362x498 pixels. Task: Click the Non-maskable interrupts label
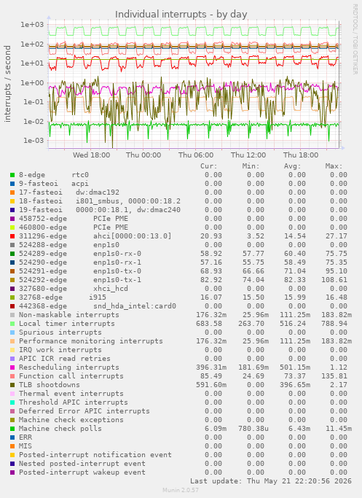[x=69, y=315]
